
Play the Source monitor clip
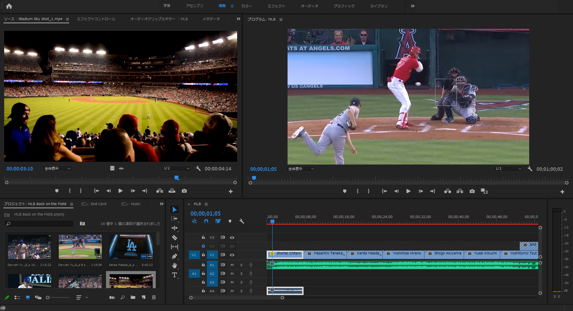[x=120, y=191]
